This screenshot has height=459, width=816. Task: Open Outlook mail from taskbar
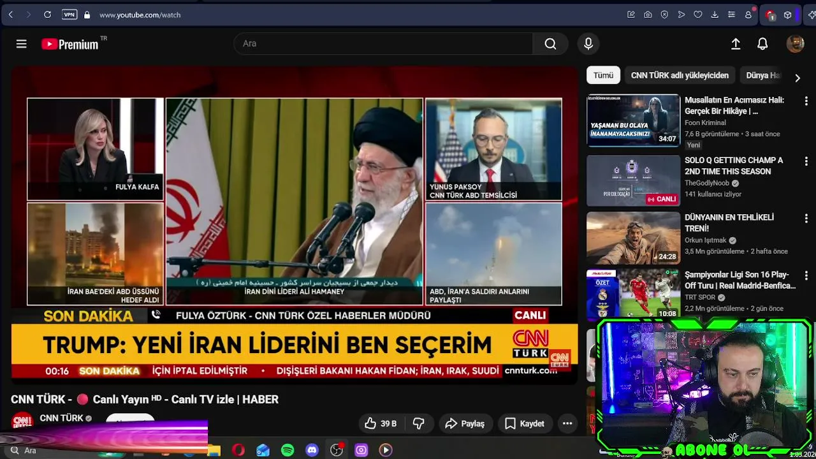coord(263,450)
